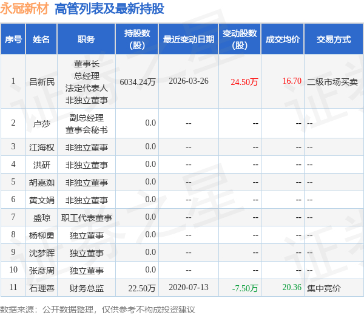Image resolution: width=364 pixels, height=315 pixels.
Task: Click the 6034.24万 holdings value
Action: click(138, 82)
